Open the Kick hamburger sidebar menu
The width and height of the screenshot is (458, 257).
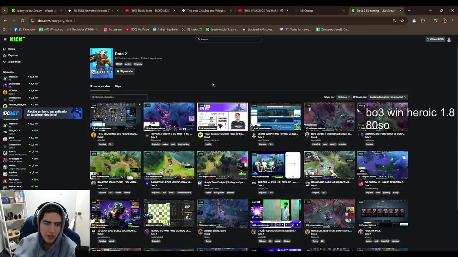(5, 39)
